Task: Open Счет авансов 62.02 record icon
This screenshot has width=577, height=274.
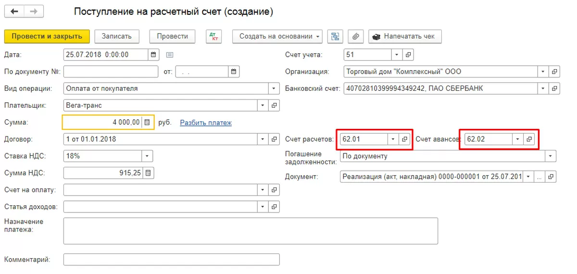Action: click(529, 139)
